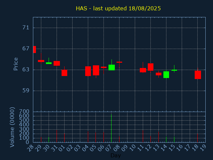Click the day axis label 05

[93, 148]
